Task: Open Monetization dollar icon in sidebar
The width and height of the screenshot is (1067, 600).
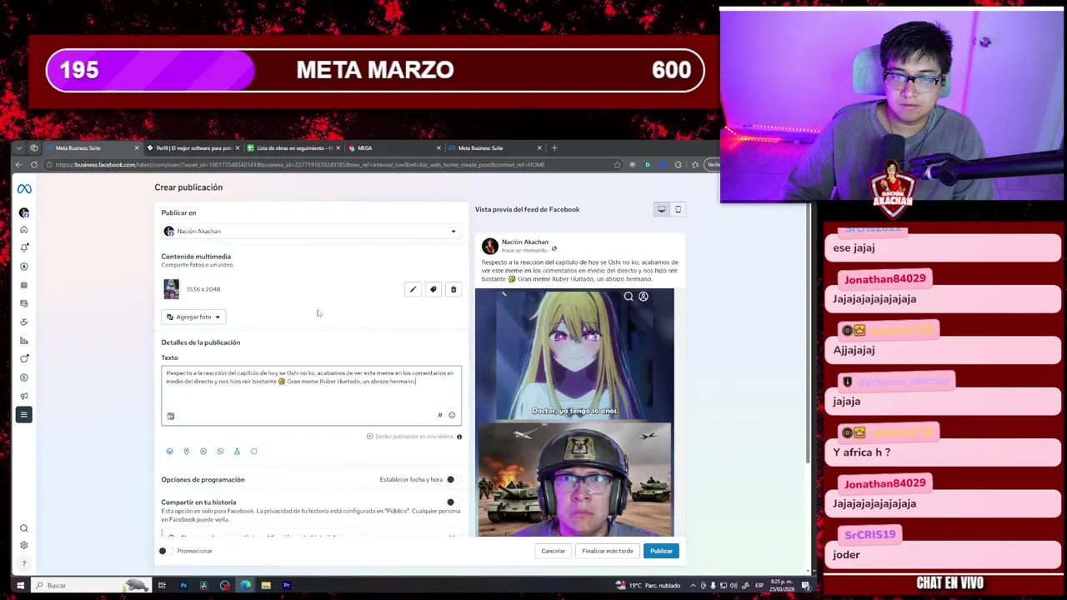Action: coord(24,377)
